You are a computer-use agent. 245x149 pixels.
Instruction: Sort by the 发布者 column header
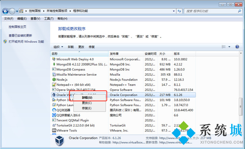pos(126,54)
